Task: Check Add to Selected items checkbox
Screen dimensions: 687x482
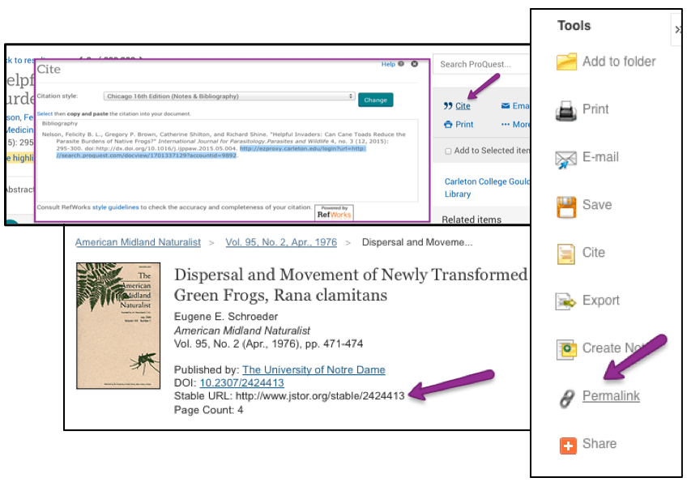Action: tap(448, 151)
